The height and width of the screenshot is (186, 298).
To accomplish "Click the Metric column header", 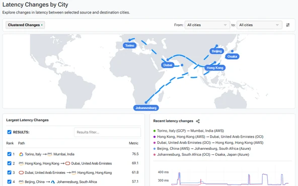I will [133, 143].
